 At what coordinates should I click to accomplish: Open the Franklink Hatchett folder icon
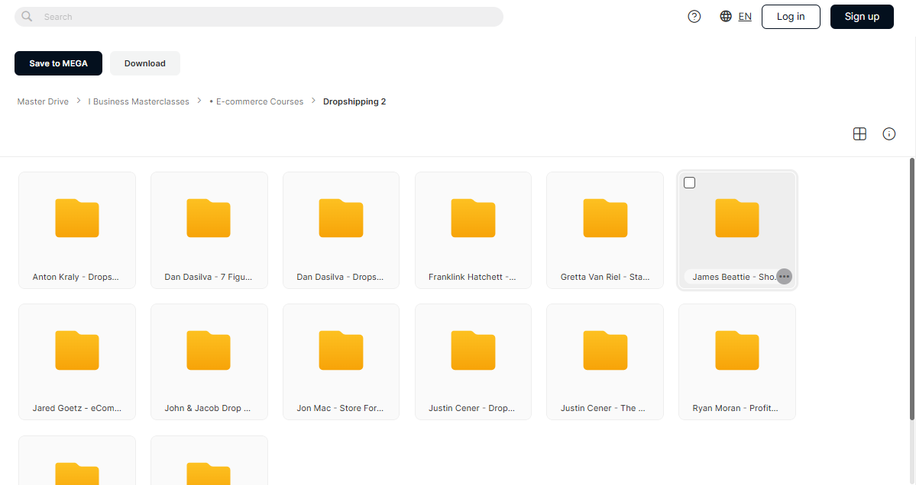(473, 218)
